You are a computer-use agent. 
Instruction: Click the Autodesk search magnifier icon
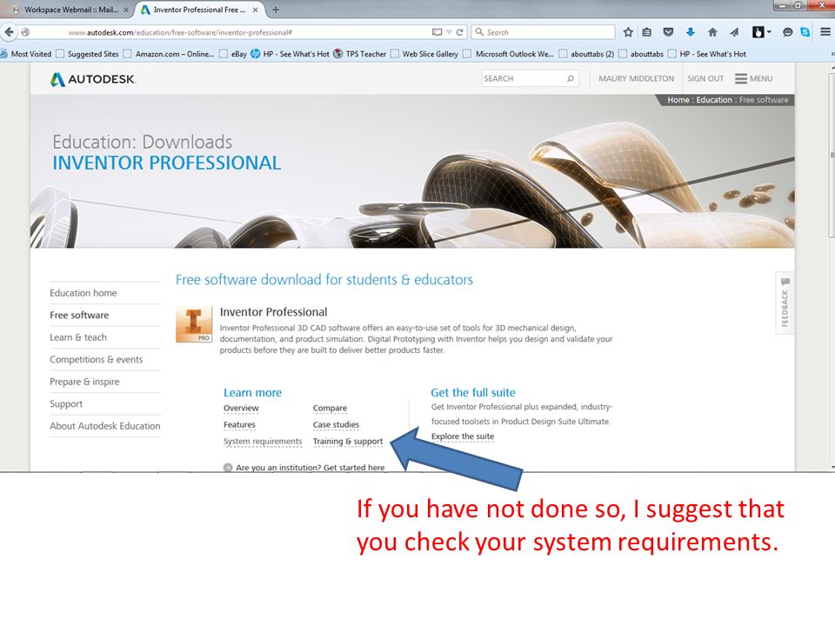click(571, 78)
